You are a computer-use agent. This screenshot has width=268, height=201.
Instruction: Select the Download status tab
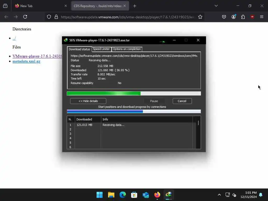point(79,49)
